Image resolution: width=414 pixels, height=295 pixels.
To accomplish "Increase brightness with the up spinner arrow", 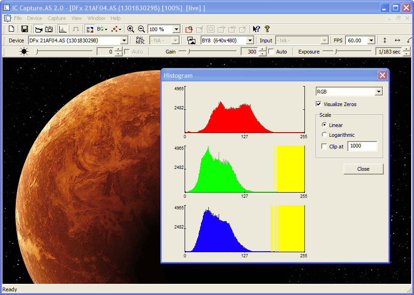I will click(x=118, y=49).
